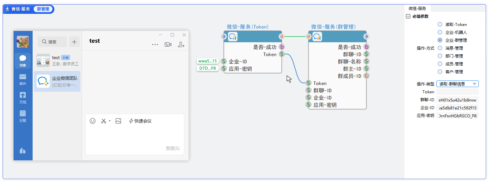Start a video call in chat
The height and width of the screenshot is (184, 491).
pyautogui.click(x=168, y=44)
